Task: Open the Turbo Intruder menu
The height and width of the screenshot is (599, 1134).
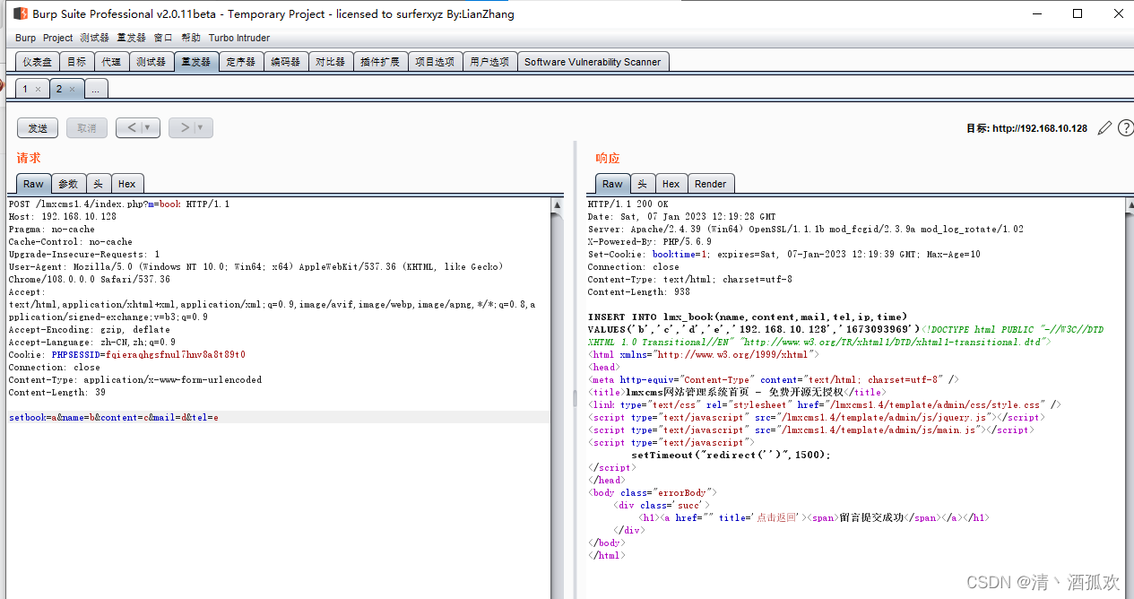Action: (239, 38)
